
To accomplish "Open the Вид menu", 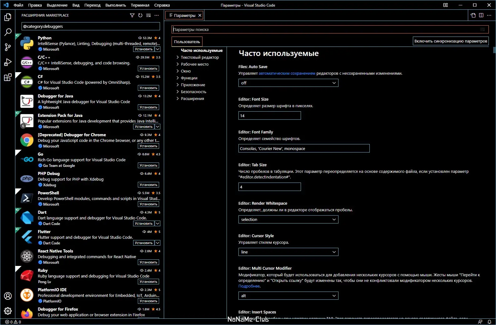I will [x=76, y=5].
